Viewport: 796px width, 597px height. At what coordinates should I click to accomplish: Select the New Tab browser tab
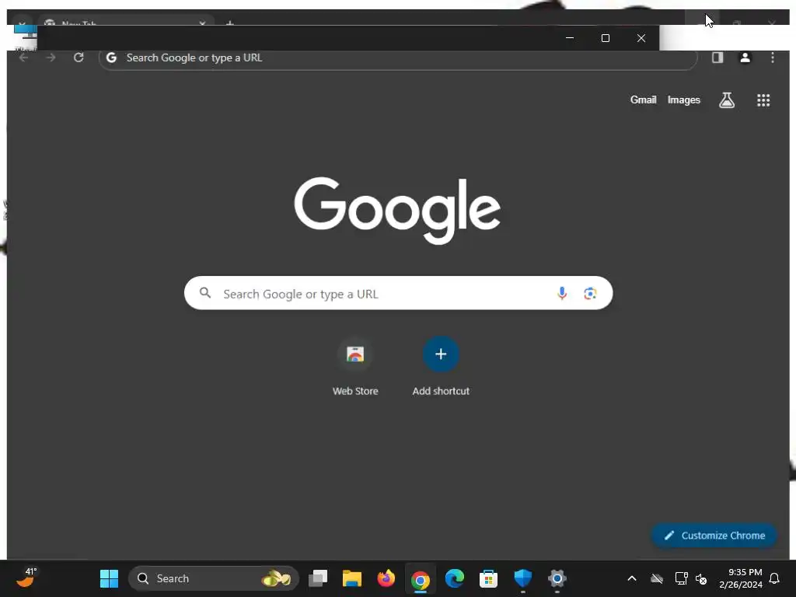124,21
